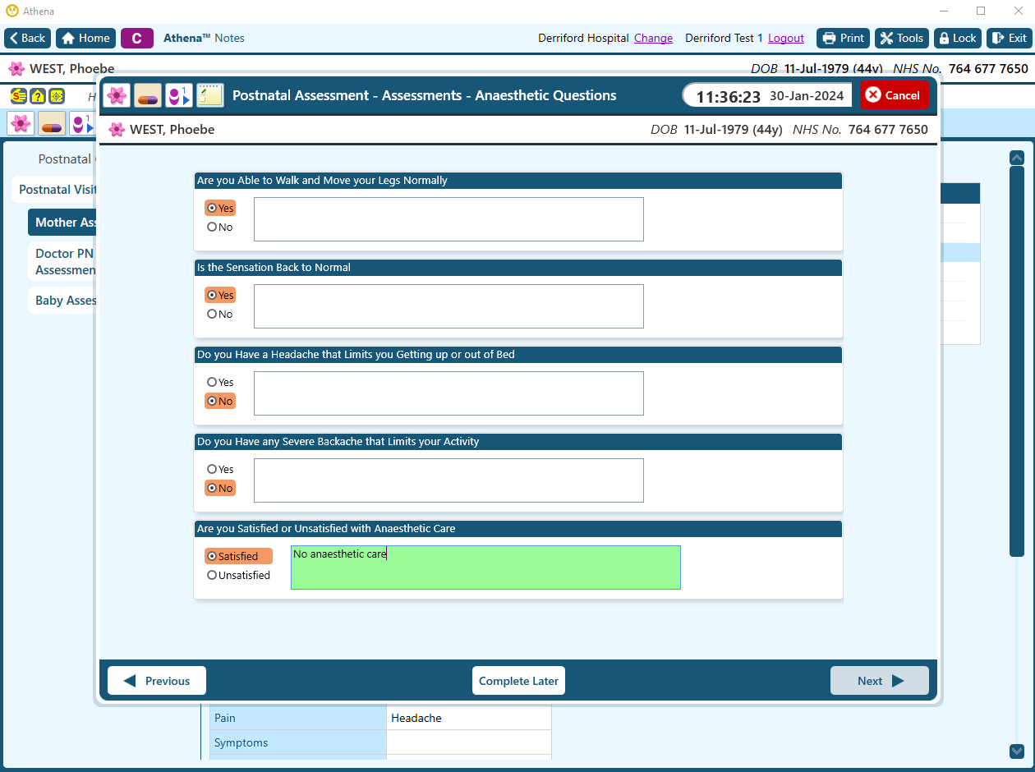Screen dimensions: 1035x772
Task: Select the Doctor PN Assessment tab in background
Action: (x=64, y=262)
